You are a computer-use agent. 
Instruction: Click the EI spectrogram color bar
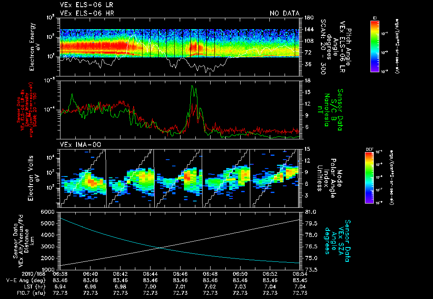pyautogui.click(x=375, y=46)
